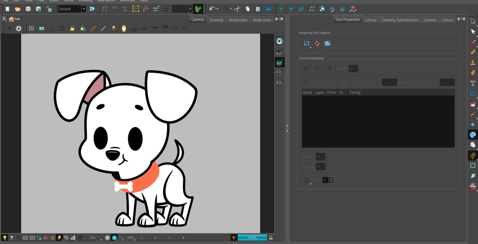Add a view with right panel plus button
478x244 pixels.
point(458,19)
